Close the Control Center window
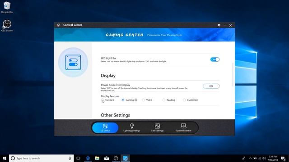Viewport: 289px width, 162px height. 230,25
